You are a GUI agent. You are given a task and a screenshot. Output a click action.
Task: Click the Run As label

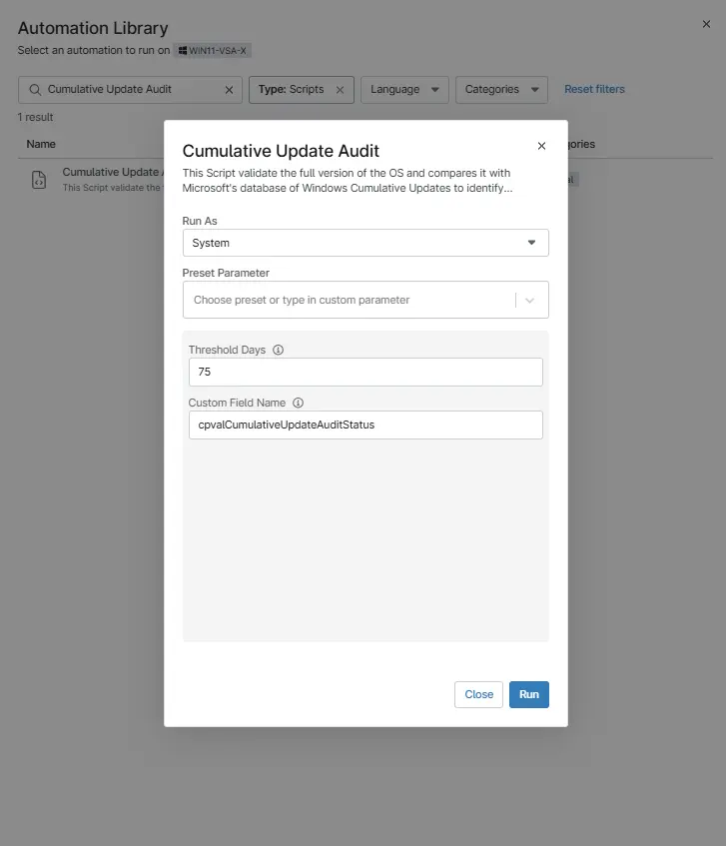(x=200, y=221)
